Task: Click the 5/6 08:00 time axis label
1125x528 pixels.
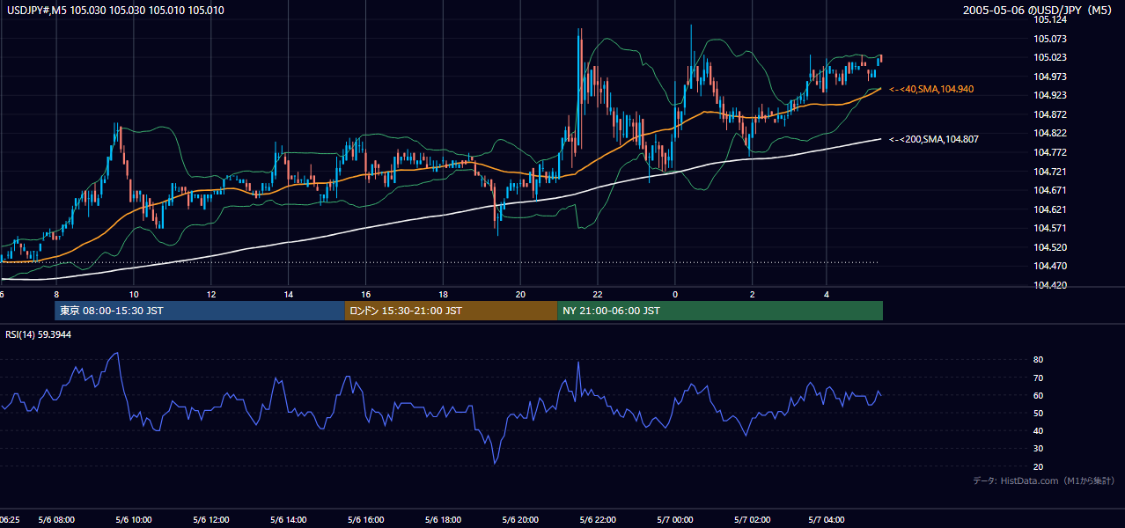Action: tap(56, 520)
